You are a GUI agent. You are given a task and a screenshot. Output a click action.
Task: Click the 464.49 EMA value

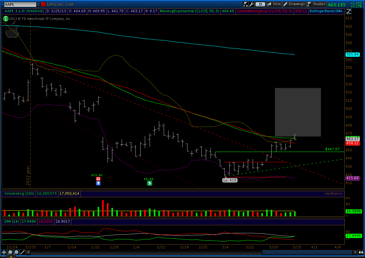[228, 11]
